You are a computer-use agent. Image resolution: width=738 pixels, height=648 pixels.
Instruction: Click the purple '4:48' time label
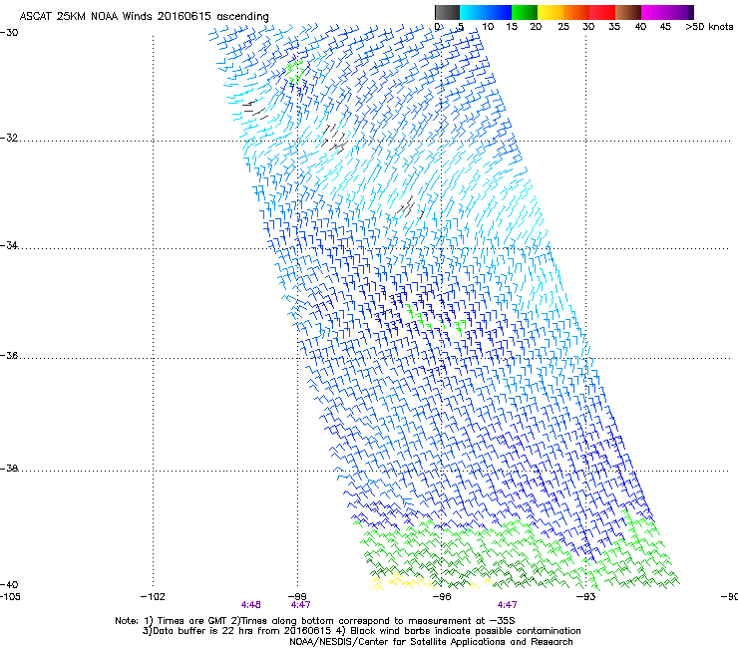pyautogui.click(x=251, y=605)
